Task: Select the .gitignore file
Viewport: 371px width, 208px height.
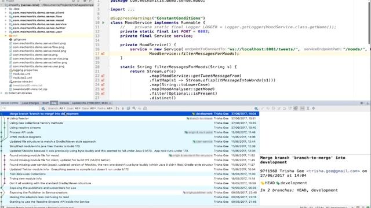Action: point(18,39)
